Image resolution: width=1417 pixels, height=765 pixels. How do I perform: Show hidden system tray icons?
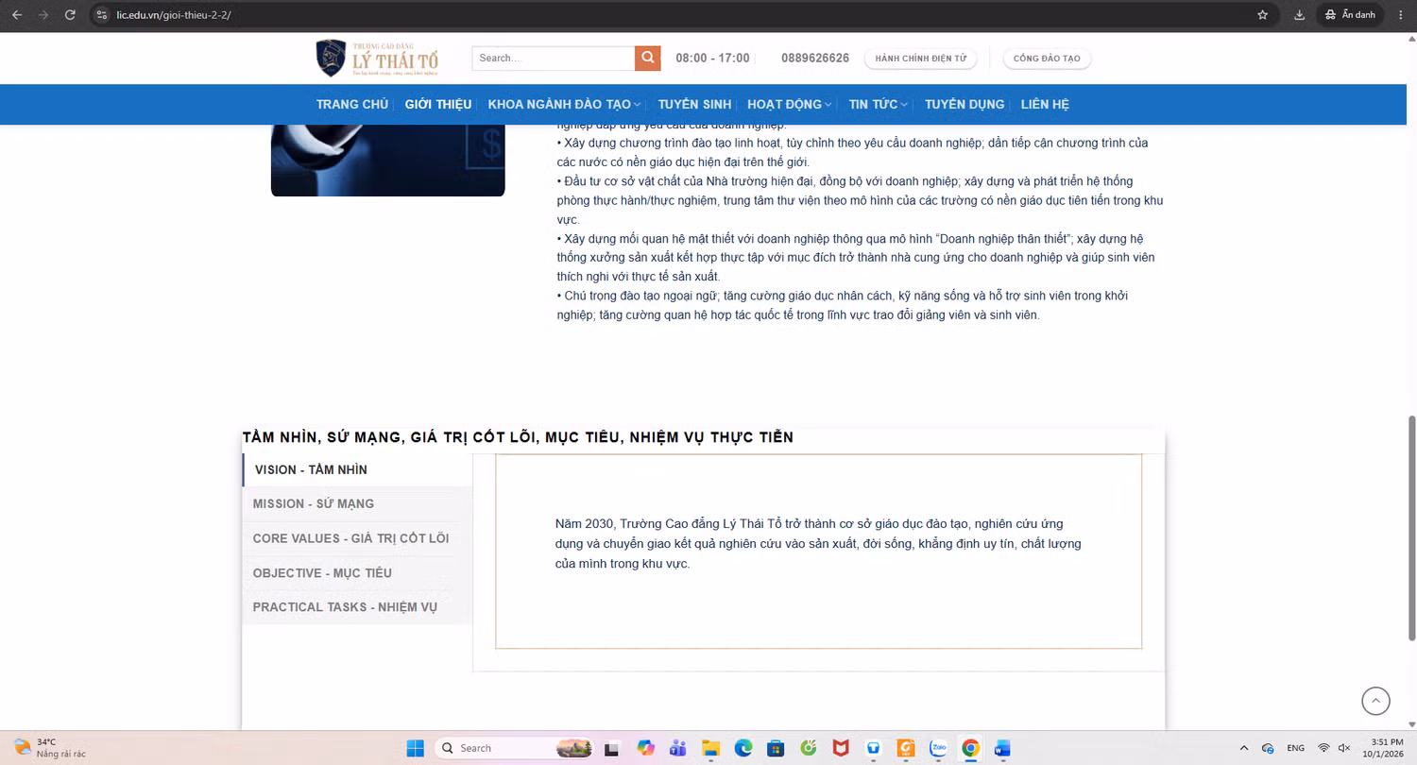pyautogui.click(x=1243, y=748)
